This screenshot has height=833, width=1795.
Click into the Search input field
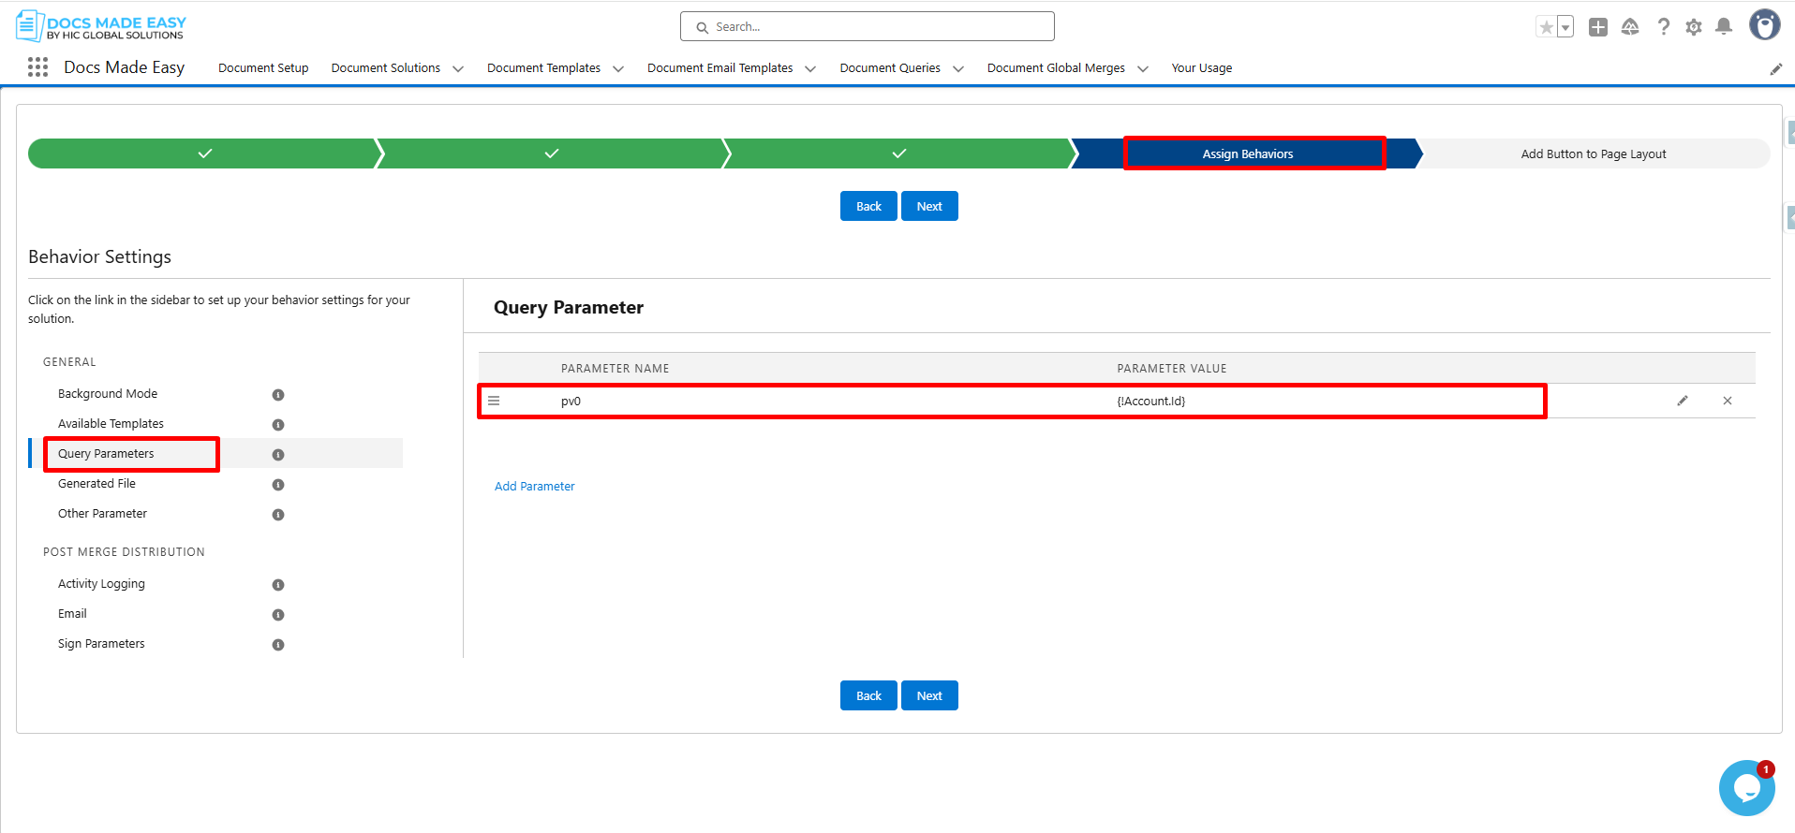coord(868,27)
